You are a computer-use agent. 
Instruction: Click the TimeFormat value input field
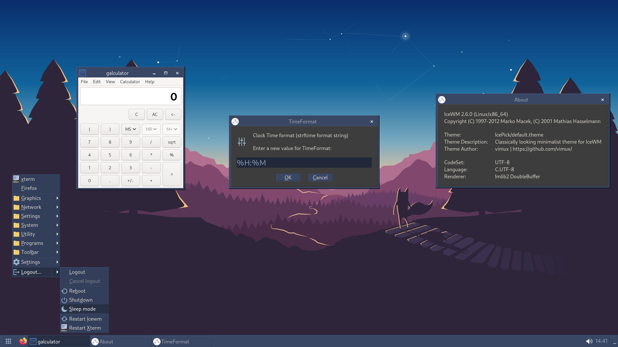click(x=304, y=163)
